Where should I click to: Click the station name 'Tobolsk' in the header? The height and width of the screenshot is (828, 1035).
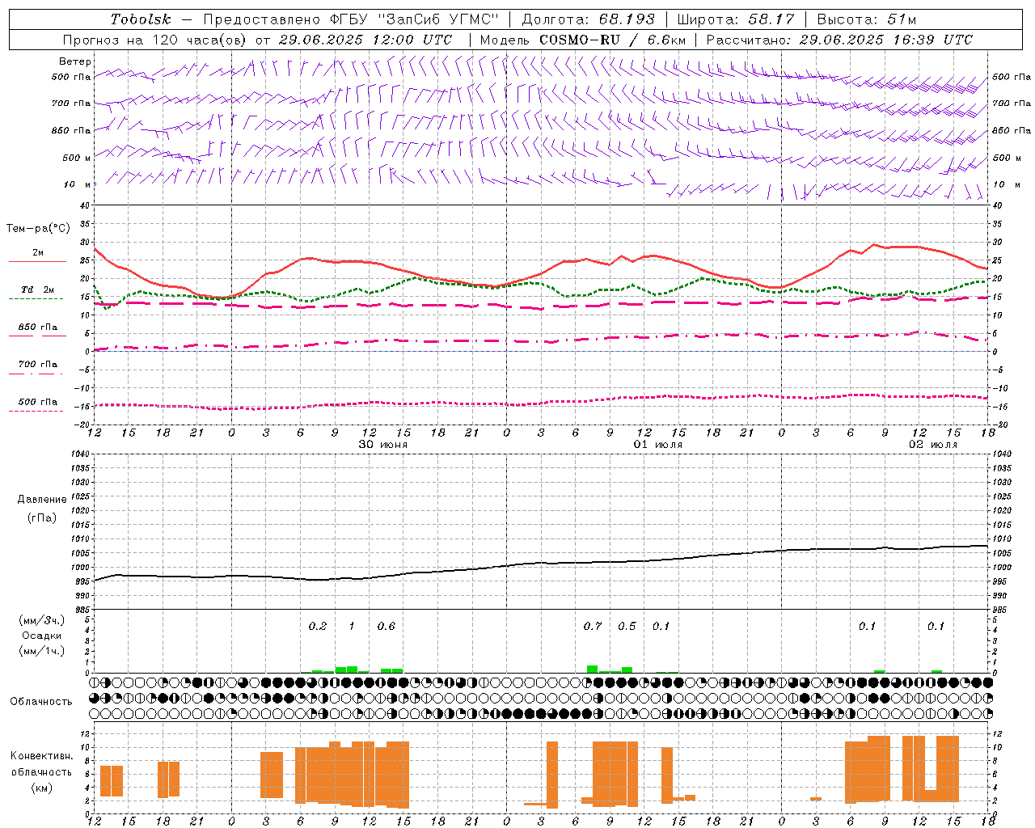coord(141,19)
